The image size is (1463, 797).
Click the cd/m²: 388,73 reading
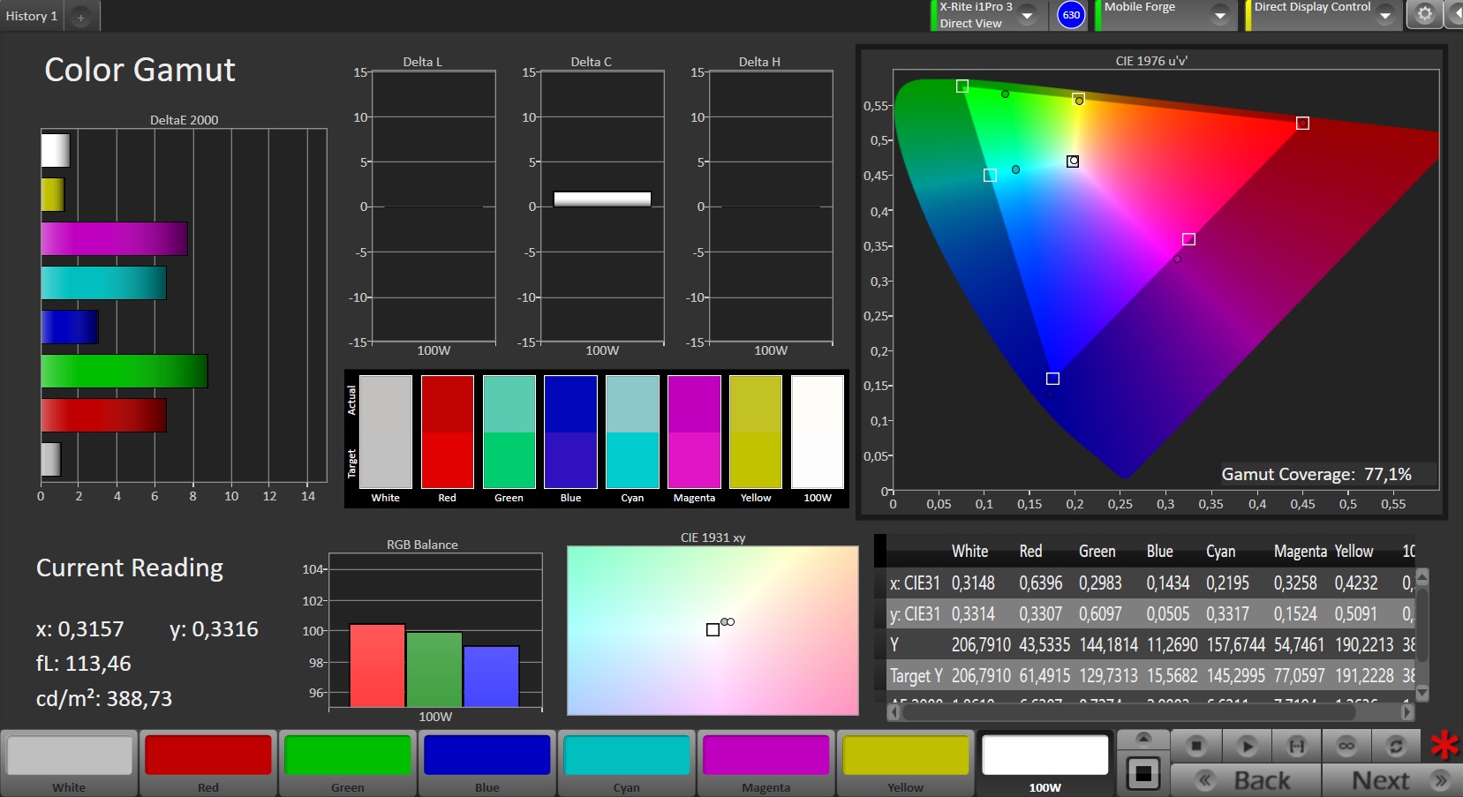[104, 698]
